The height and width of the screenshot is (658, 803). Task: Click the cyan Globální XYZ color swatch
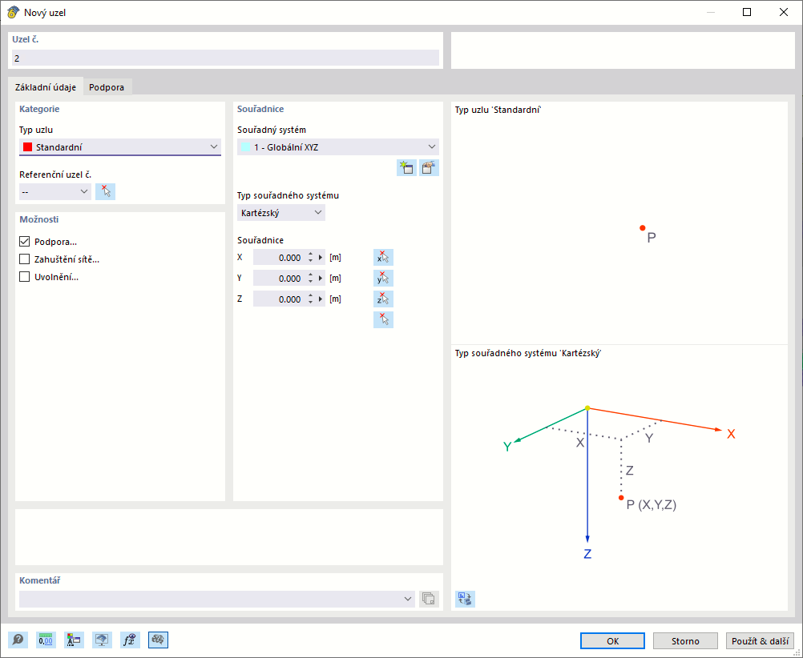(246, 147)
